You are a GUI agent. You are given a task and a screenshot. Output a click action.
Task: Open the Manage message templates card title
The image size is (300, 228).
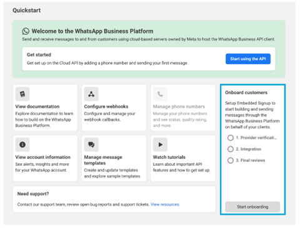coord(103,160)
